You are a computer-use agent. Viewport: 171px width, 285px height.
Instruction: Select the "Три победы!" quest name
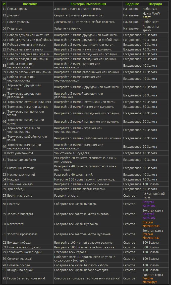point(16,189)
